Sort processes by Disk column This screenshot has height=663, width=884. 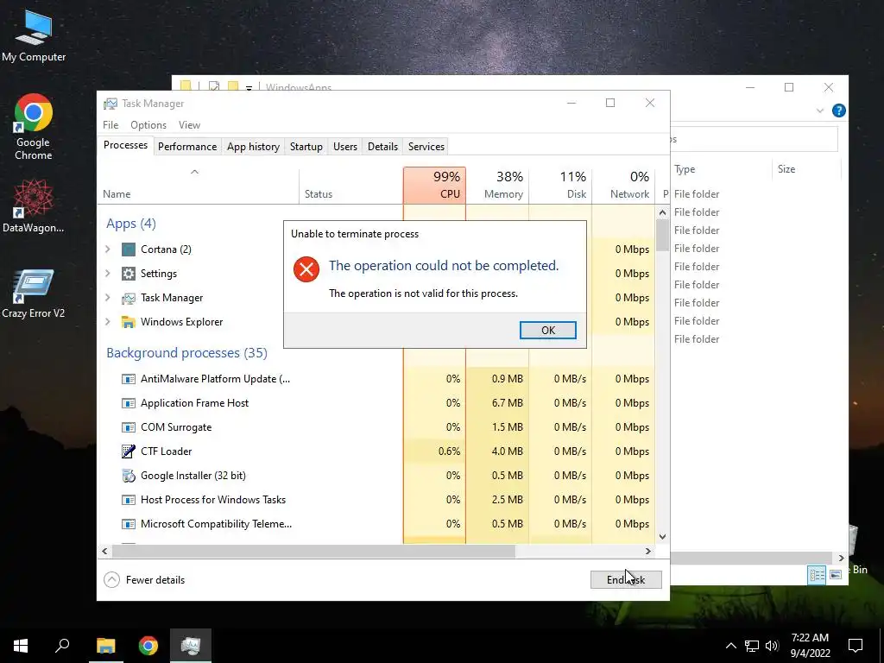[560, 185]
